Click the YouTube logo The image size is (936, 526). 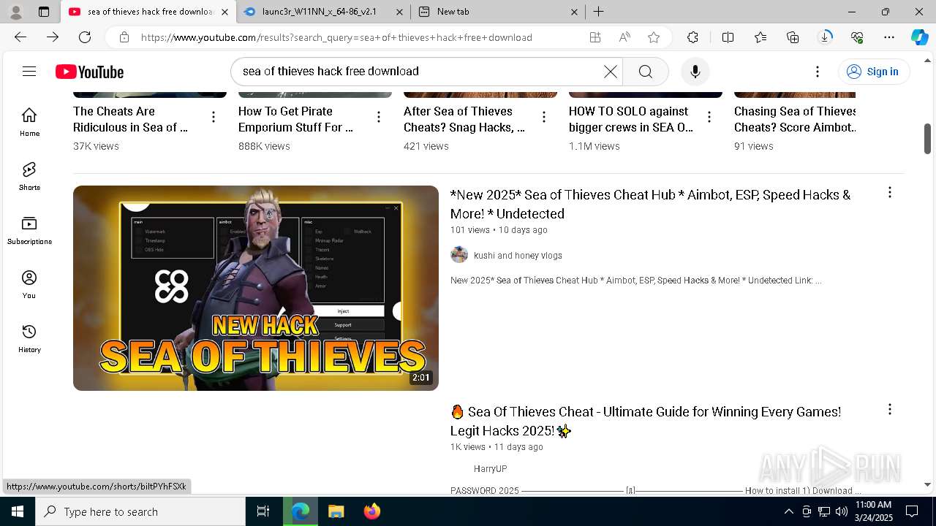89,72
